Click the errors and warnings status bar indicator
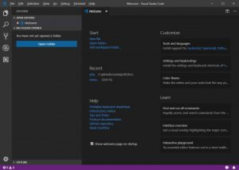The image size is (239, 170). (x=9, y=168)
